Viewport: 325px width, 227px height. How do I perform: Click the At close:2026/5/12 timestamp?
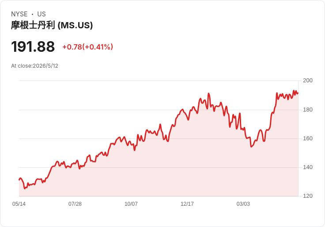(34, 66)
